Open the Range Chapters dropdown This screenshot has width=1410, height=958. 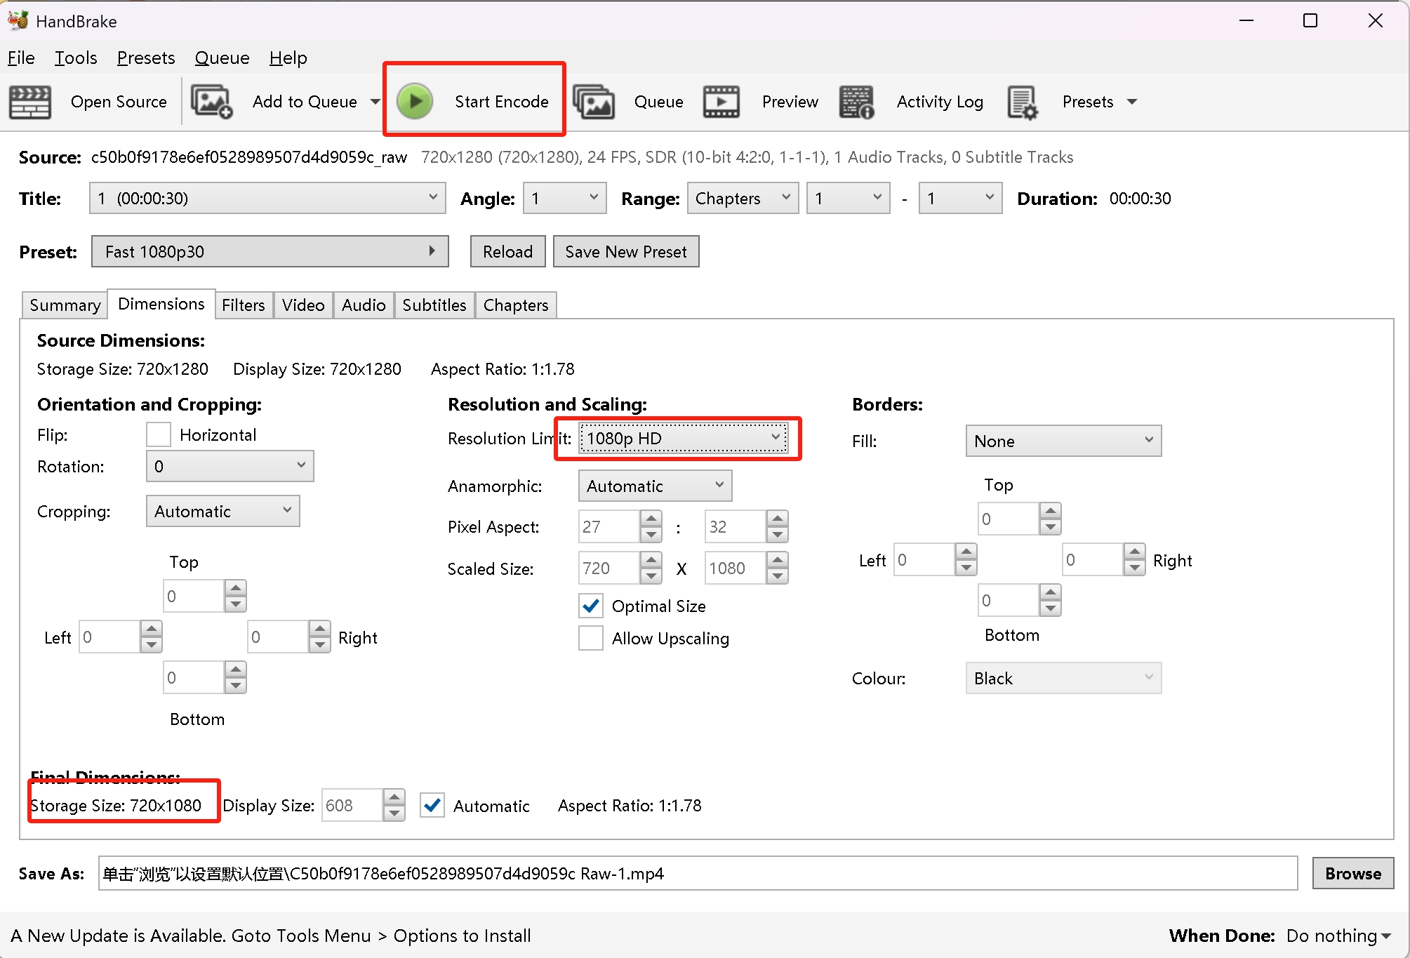(743, 199)
